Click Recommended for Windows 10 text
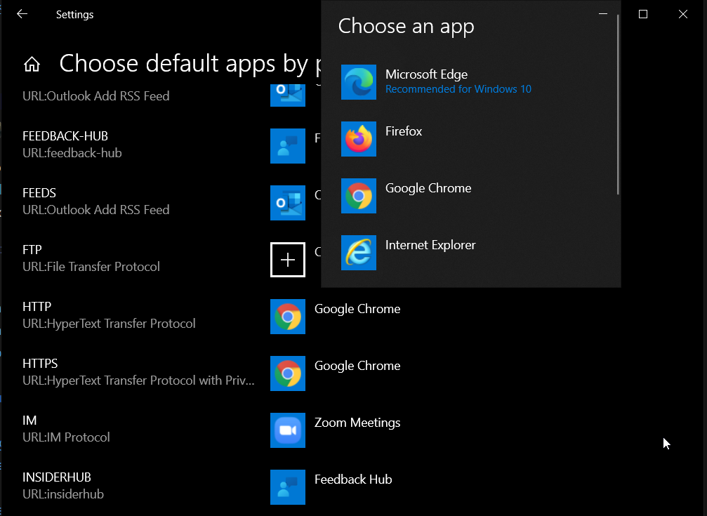The height and width of the screenshot is (516, 707). tap(458, 89)
